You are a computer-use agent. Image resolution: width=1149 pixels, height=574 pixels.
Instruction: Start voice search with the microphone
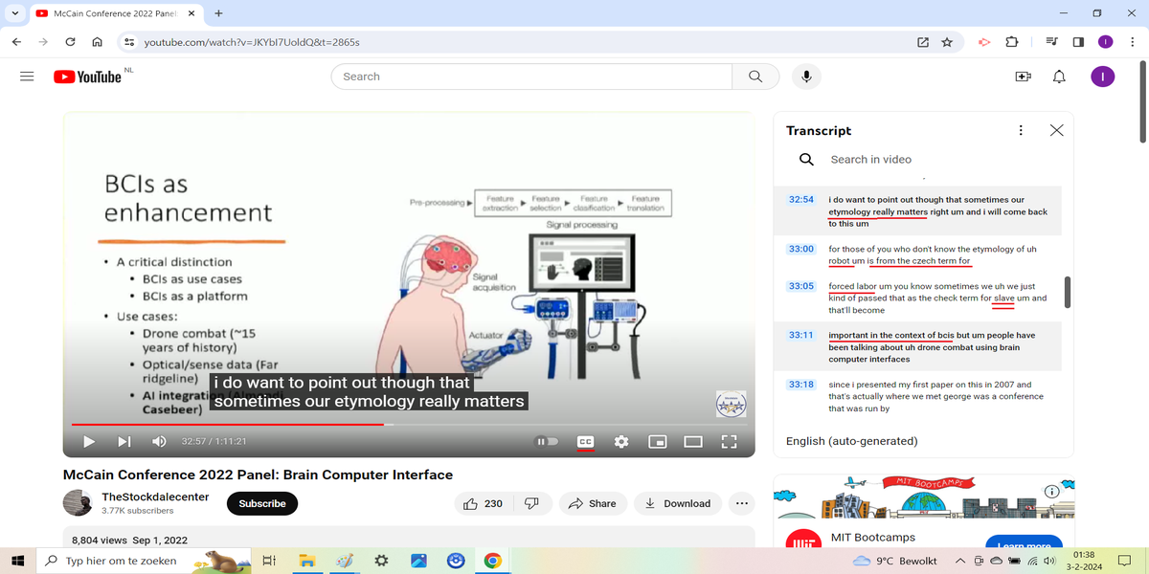[807, 77]
